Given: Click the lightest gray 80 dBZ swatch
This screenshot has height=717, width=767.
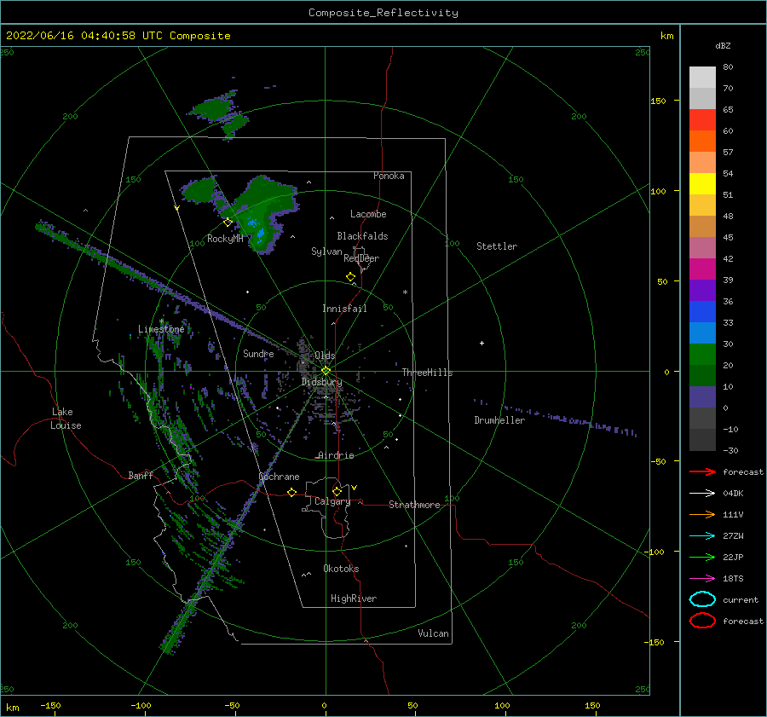Looking at the screenshot, I should click(702, 78).
